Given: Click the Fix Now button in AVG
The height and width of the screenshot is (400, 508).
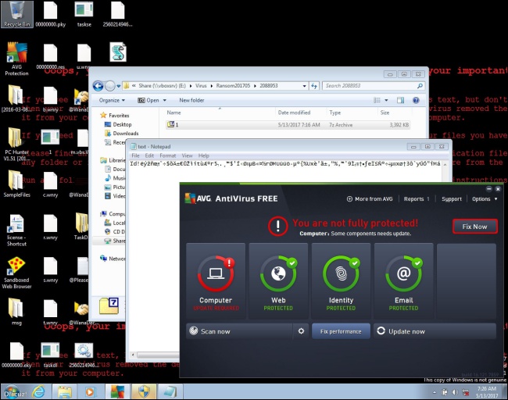Looking at the screenshot, I should 474,227.
